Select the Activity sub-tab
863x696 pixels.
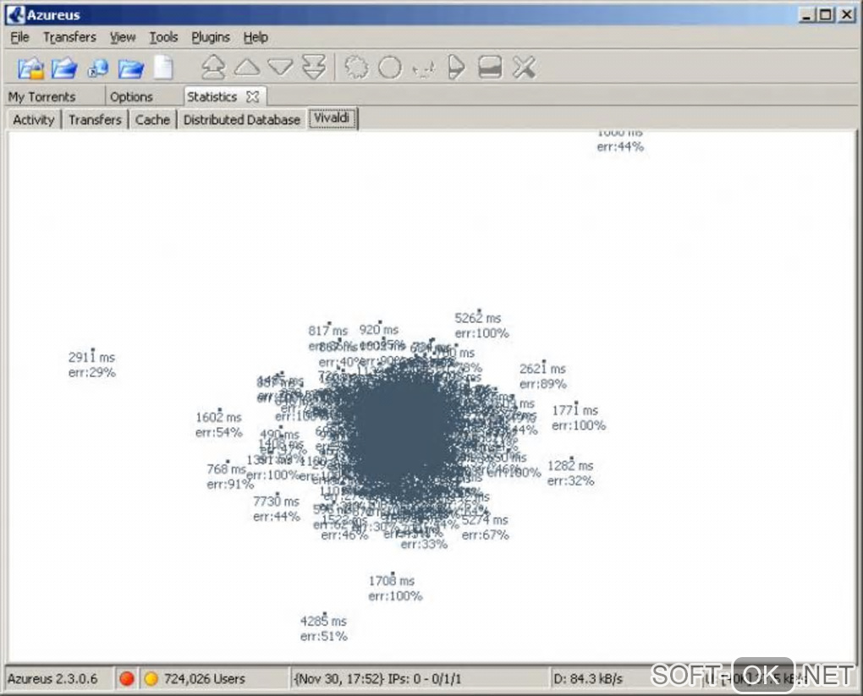click(34, 119)
